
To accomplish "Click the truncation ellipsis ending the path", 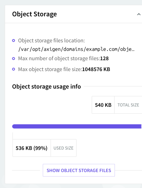I will tap(133, 50).
